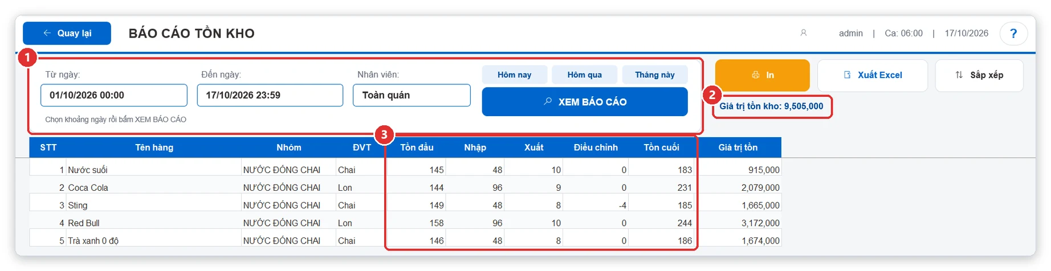Select the Coca Cola row name

click(88, 187)
